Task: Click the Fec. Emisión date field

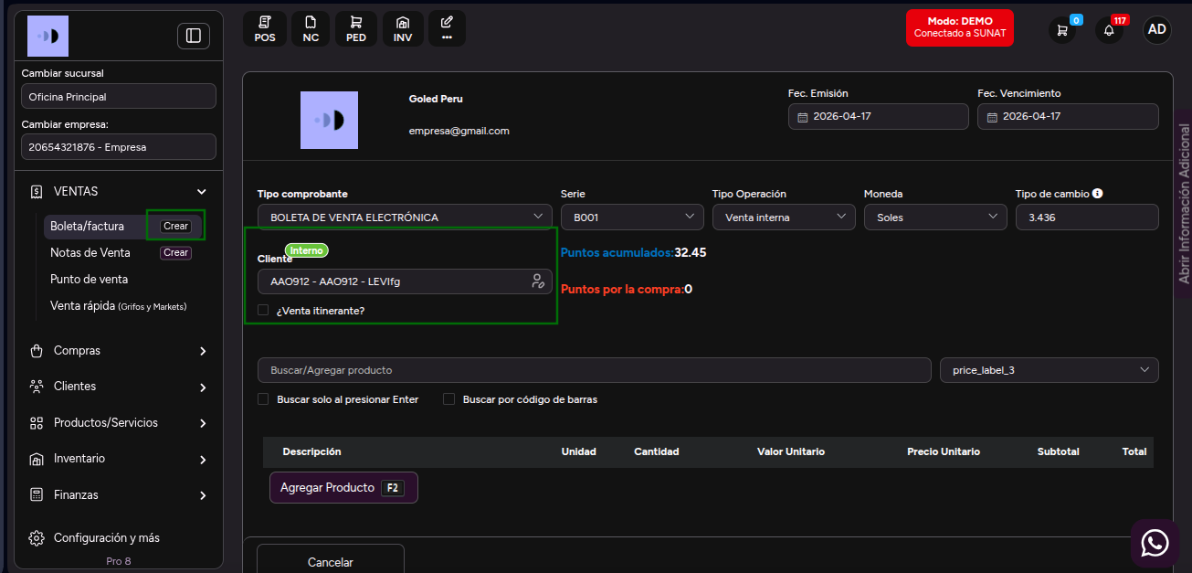Action: pyautogui.click(x=879, y=116)
